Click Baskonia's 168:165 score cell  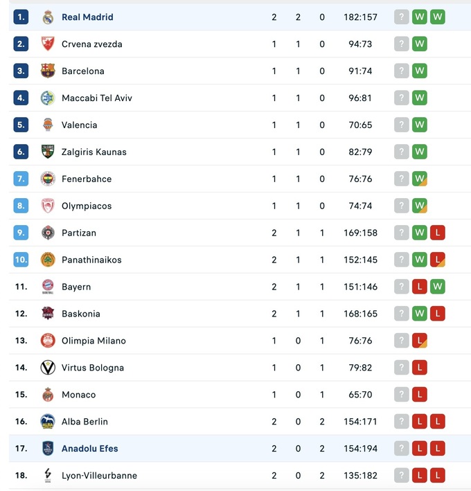[x=360, y=314]
